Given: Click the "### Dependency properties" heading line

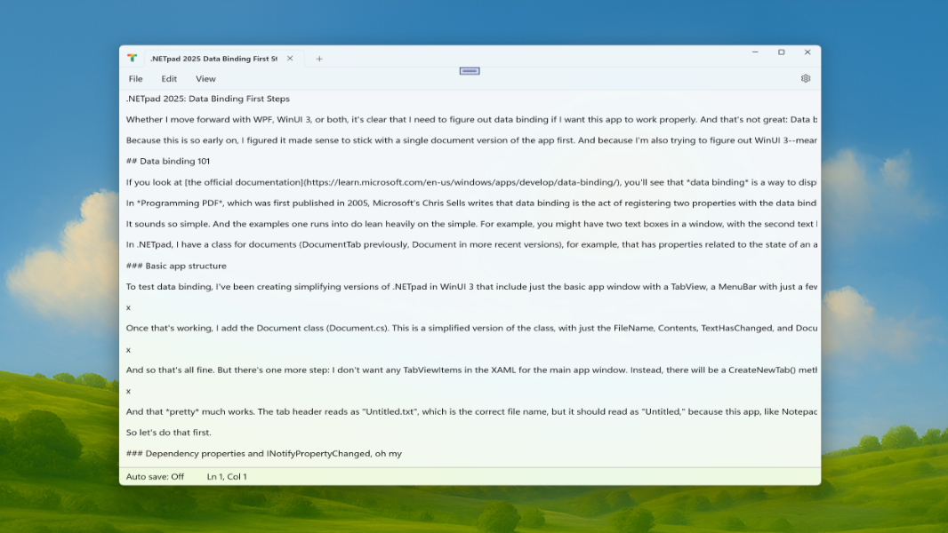Looking at the screenshot, I should (x=262, y=453).
